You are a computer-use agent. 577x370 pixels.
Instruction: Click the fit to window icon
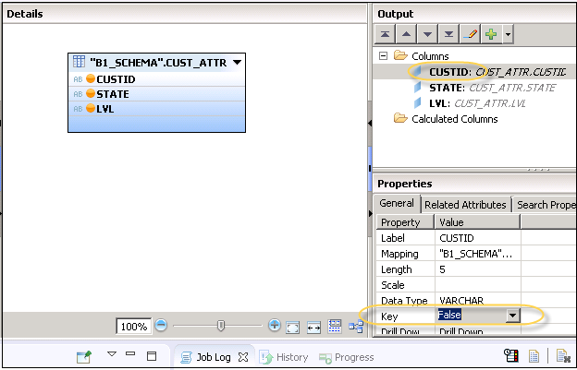(x=292, y=327)
